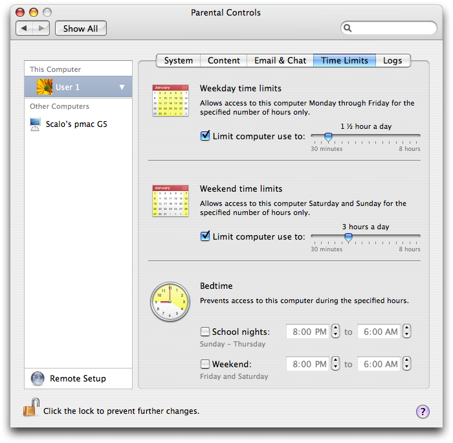Click the "This Computer" sidebar heading
The width and height of the screenshot is (453, 443).
[x=55, y=69]
